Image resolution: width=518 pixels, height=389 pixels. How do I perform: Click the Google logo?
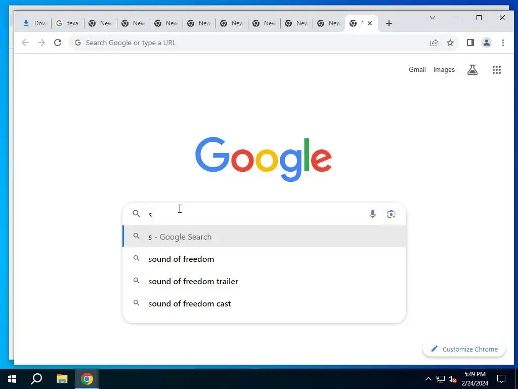pyautogui.click(x=263, y=159)
